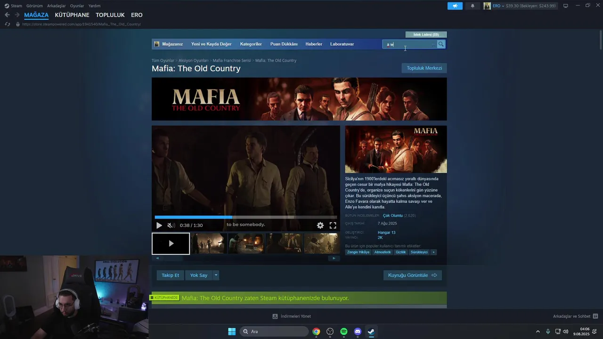Open Topluluk Merkezi
The width and height of the screenshot is (603, 339).
[x=424, y=68]
